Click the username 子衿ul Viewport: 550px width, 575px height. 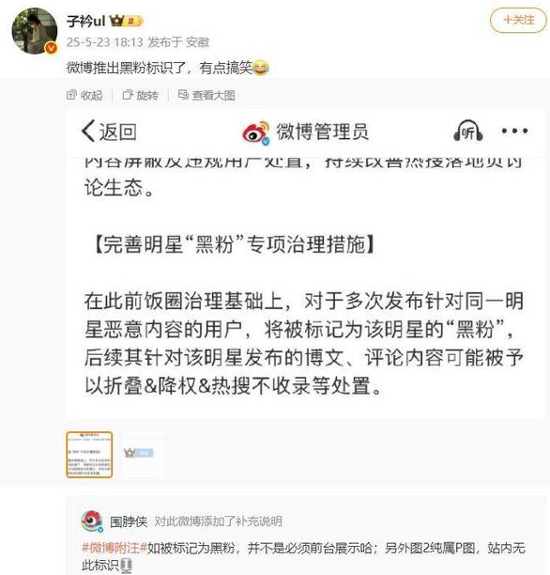[x=86, y=21]
